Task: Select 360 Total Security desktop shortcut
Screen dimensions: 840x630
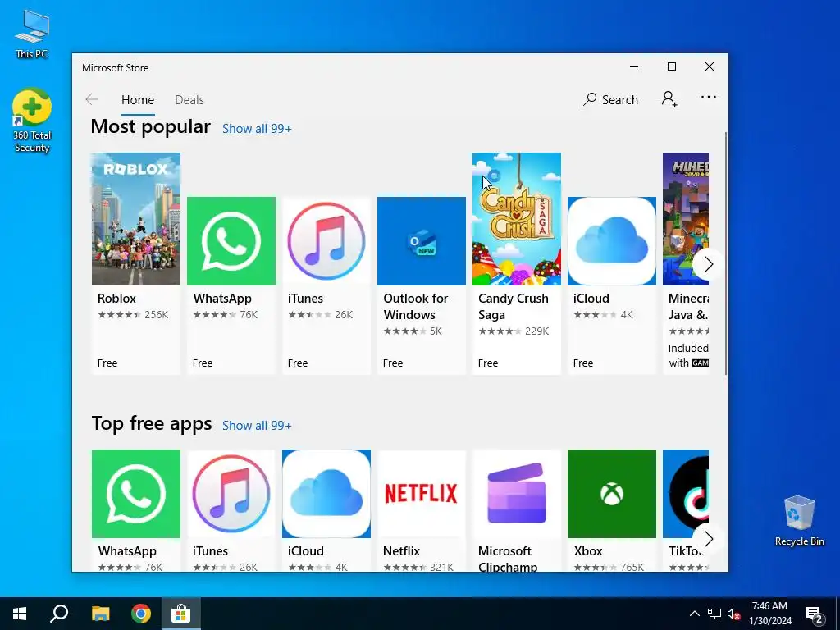Action: (x=32, y=121)
